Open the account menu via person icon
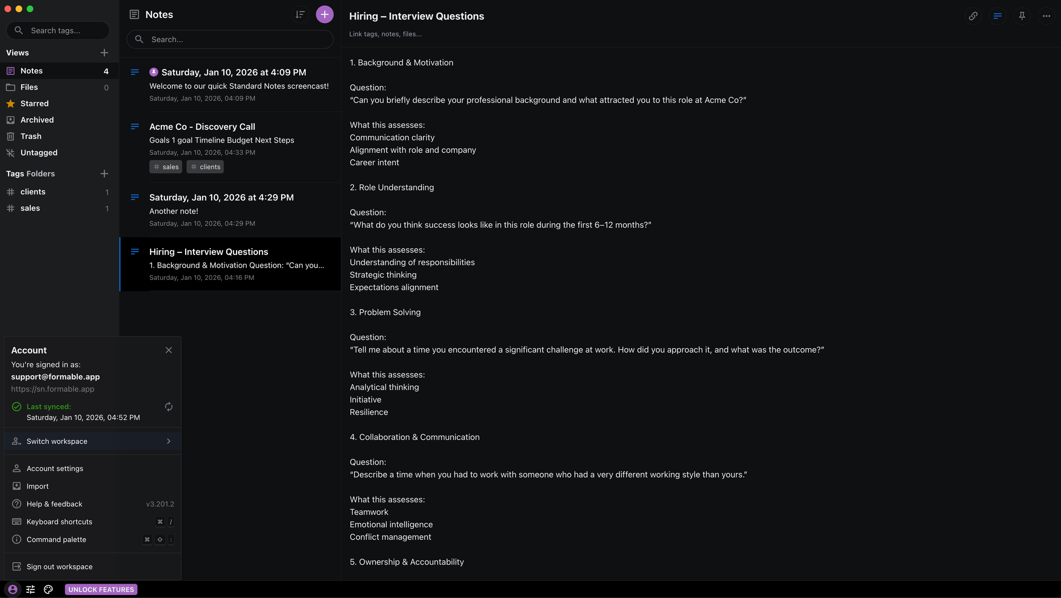This screenshot has height=598, width=1061. click(x=12, y=589)
